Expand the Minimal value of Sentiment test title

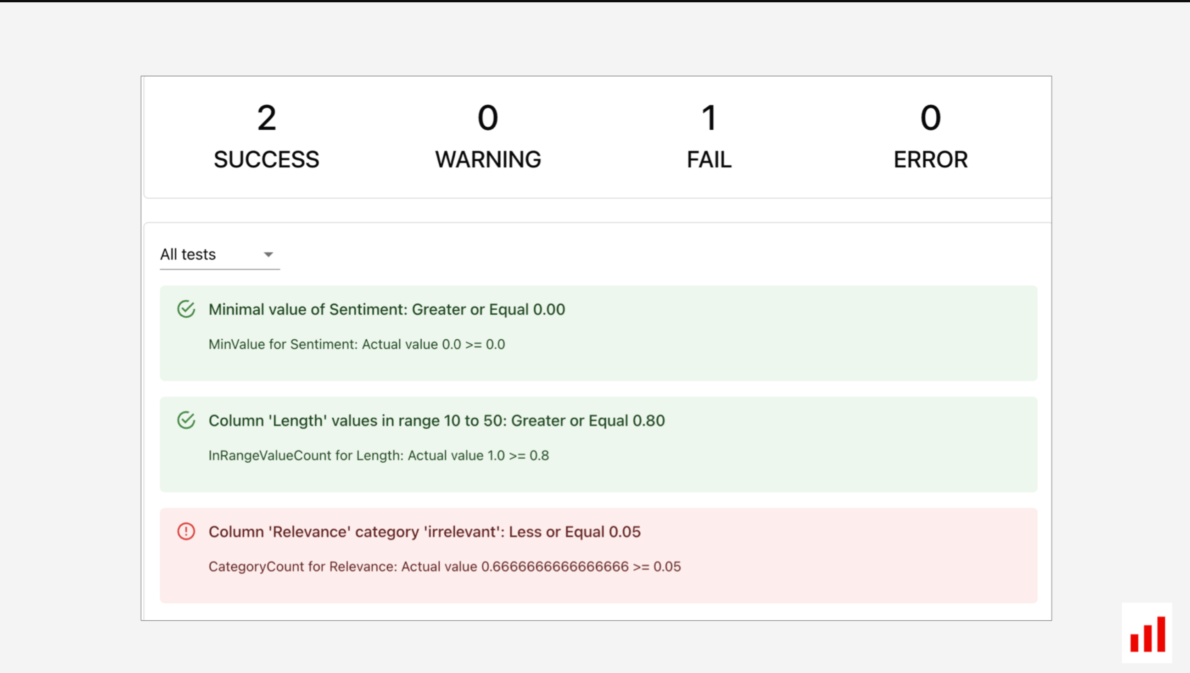coord(387,309)
